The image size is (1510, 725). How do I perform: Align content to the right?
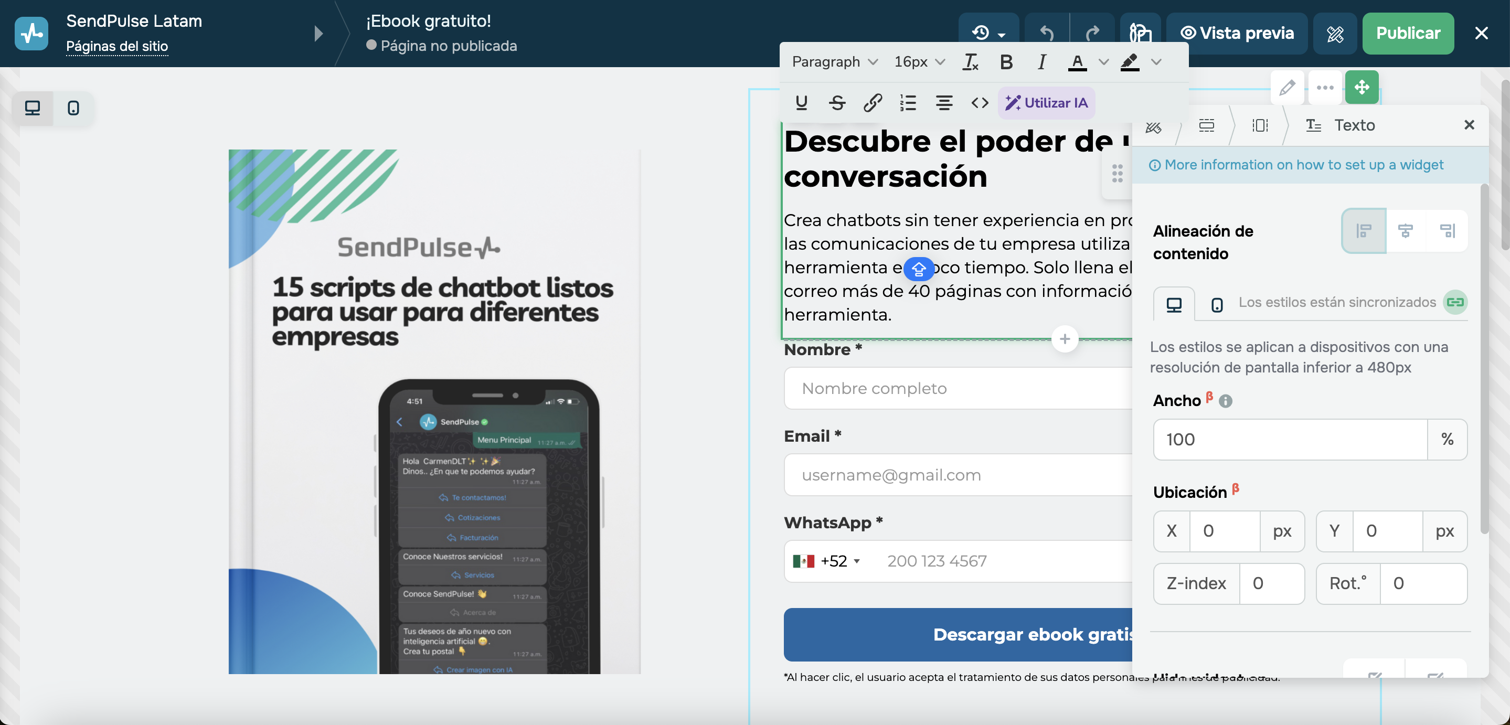coord(1447,230)
